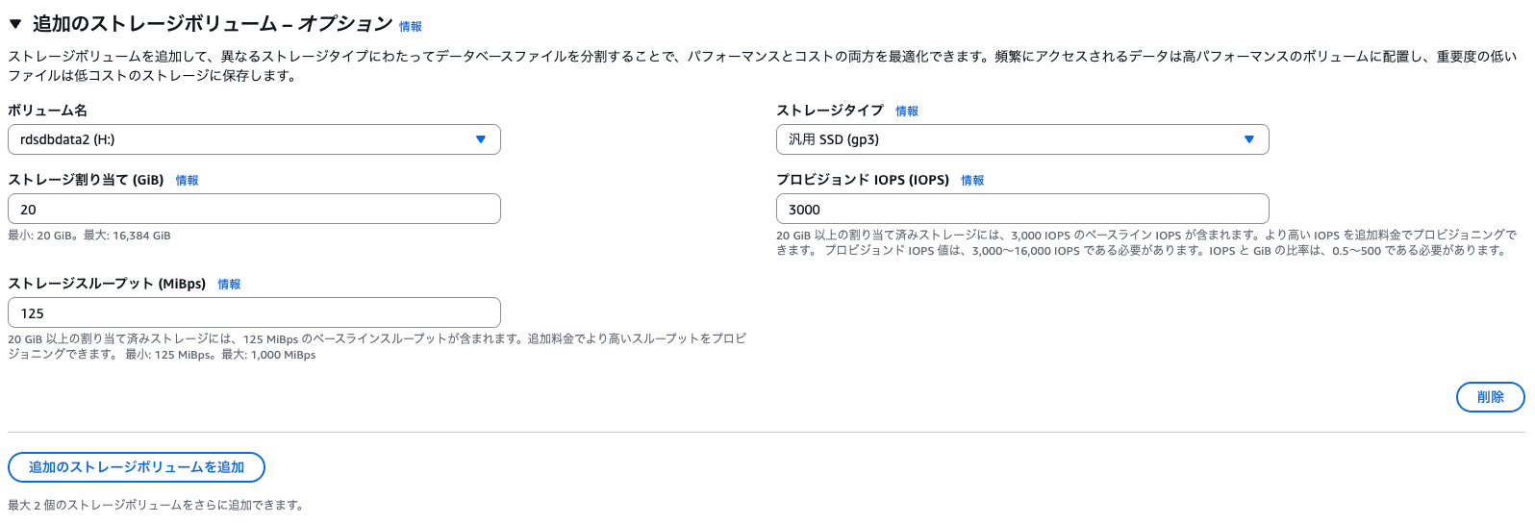
Task: Click the ストレージスループット (MiBps) field label
Action: tap(107, 284)
